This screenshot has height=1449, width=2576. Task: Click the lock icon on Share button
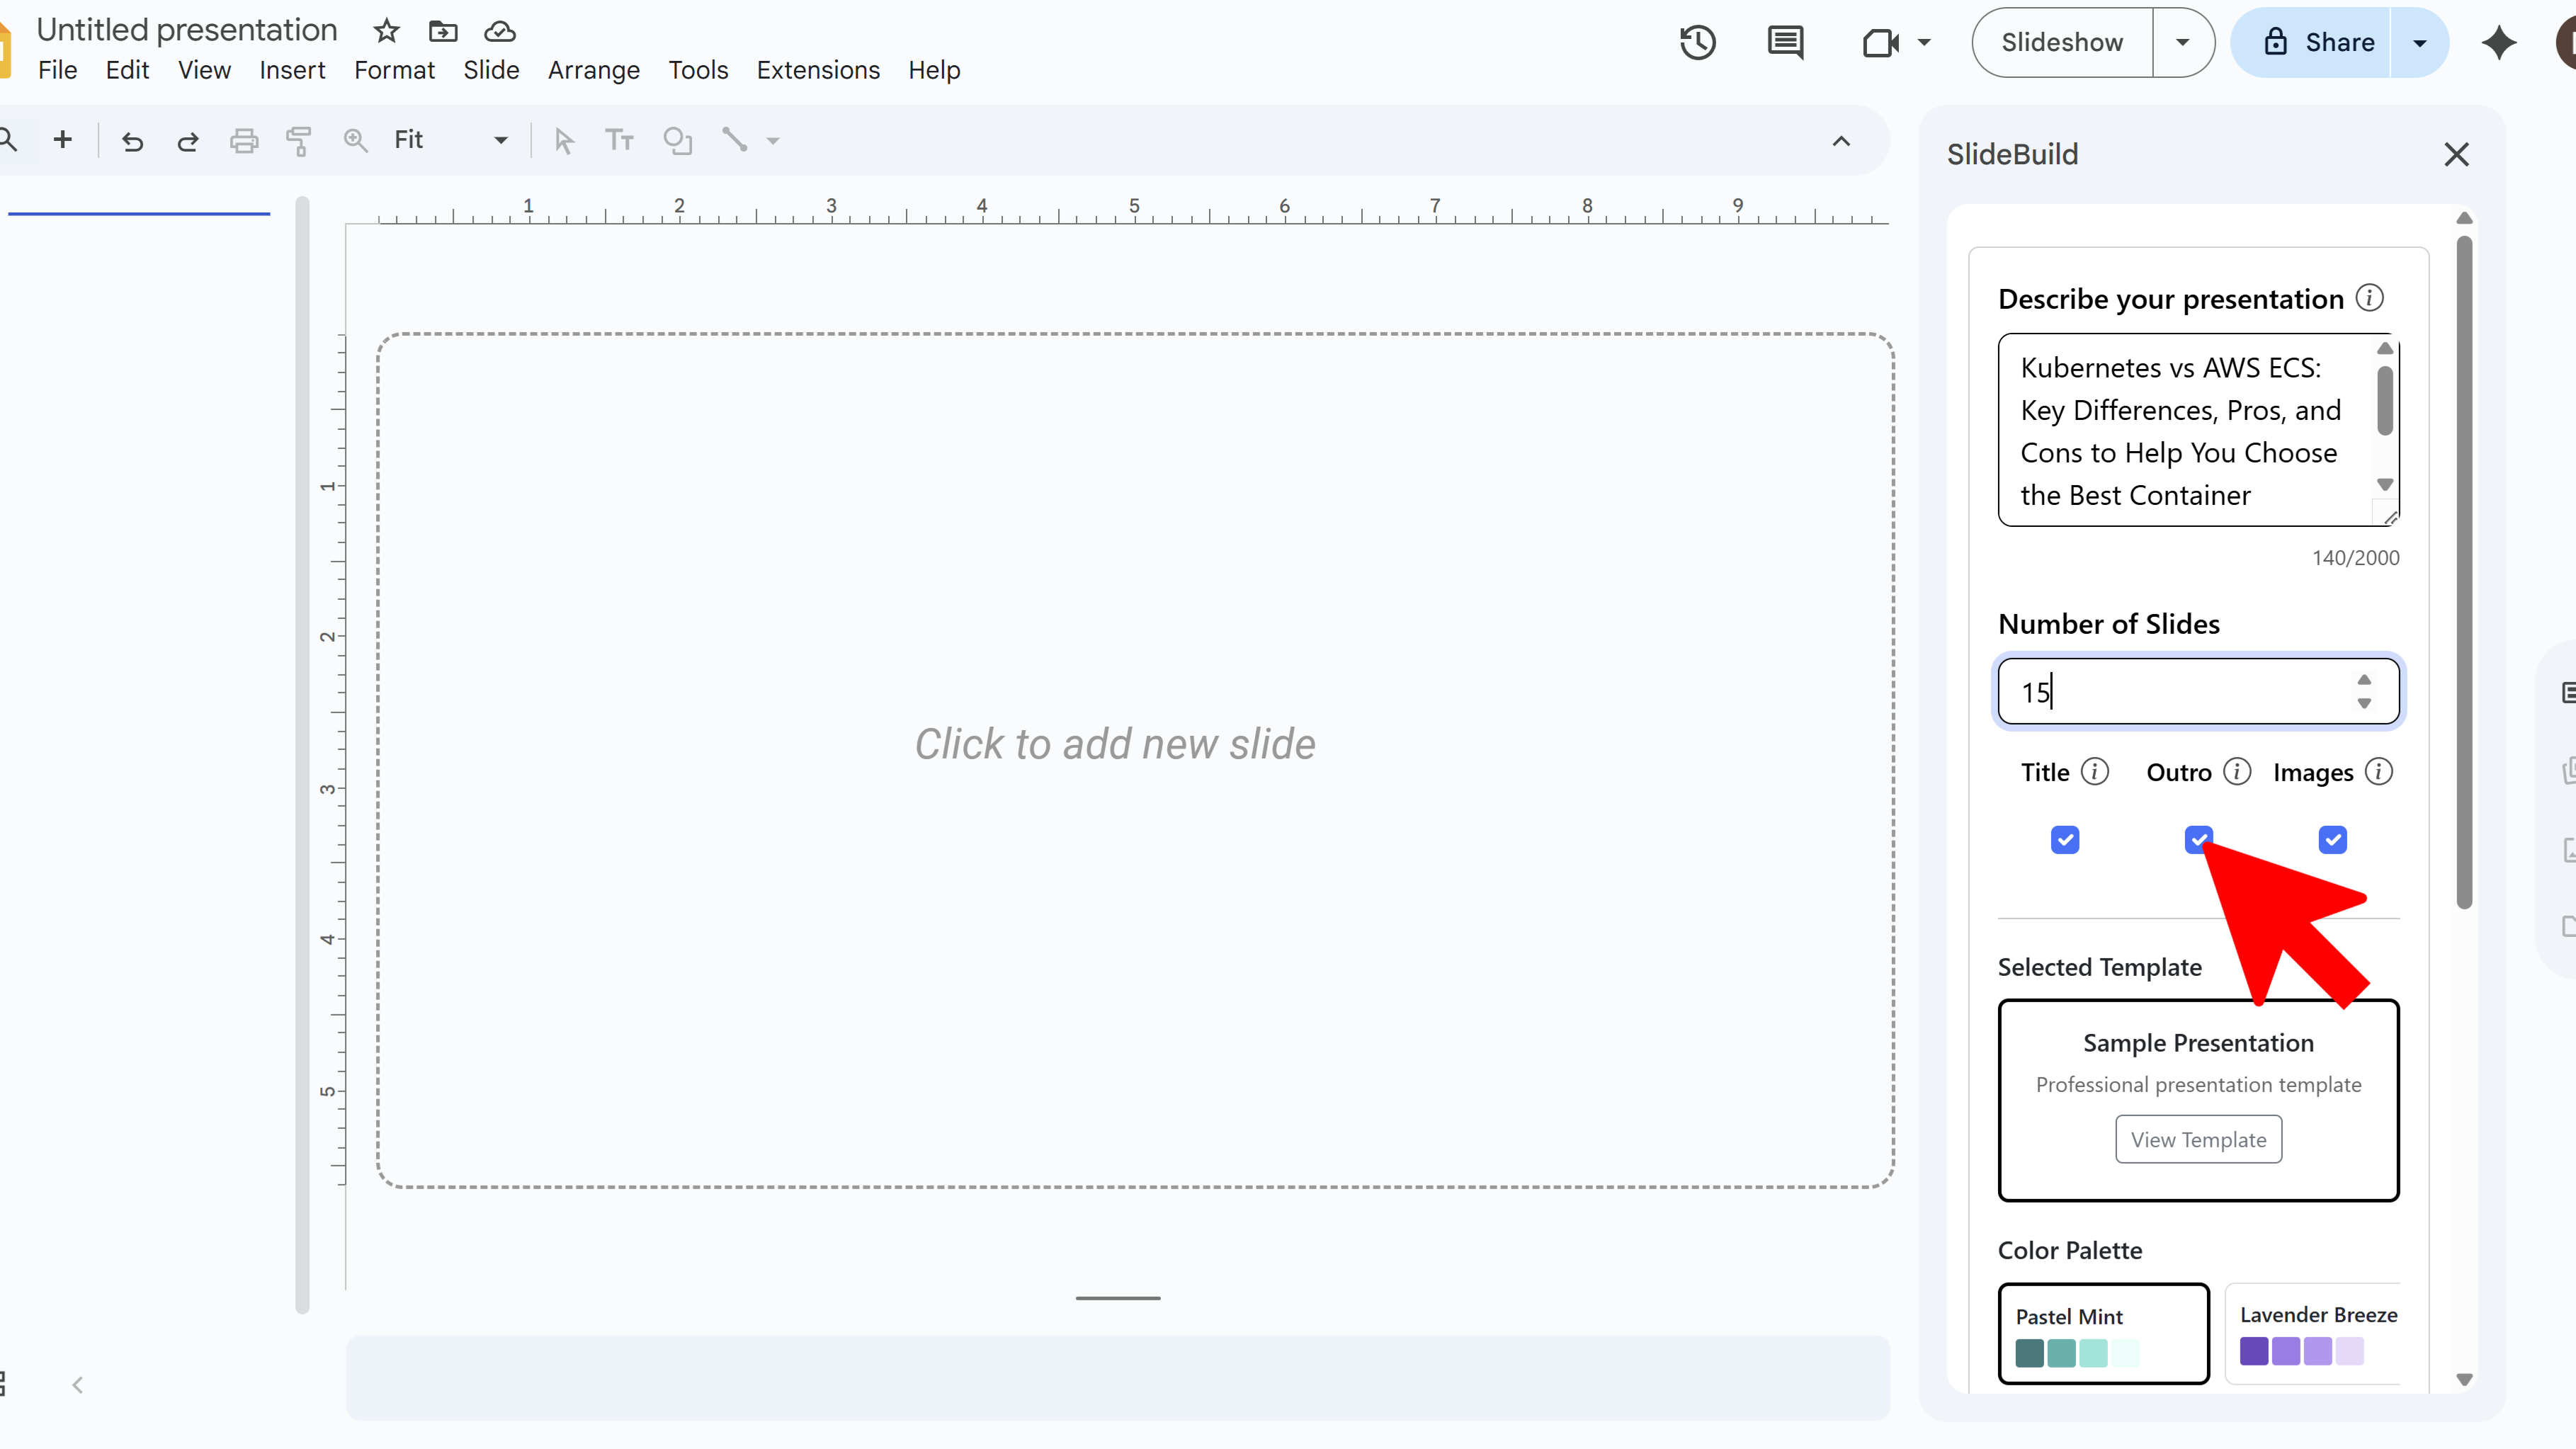coord(2276,42)
